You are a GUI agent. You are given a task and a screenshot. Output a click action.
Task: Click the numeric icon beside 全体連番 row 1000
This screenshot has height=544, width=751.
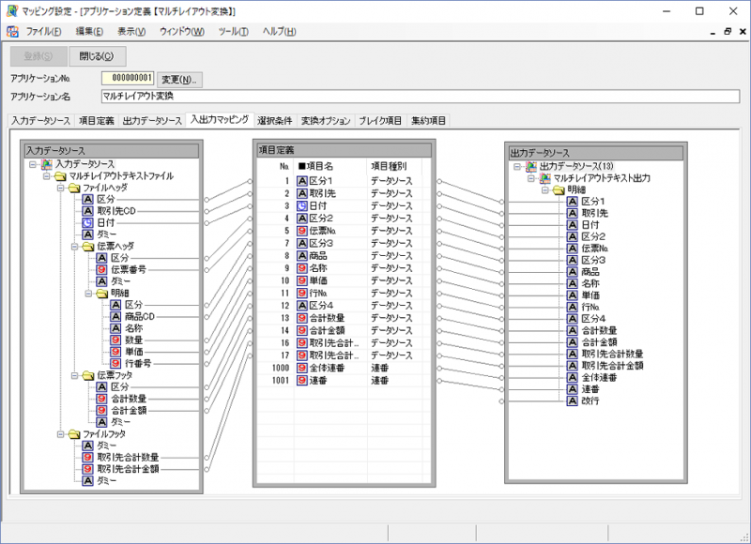(x=301, y=368)
